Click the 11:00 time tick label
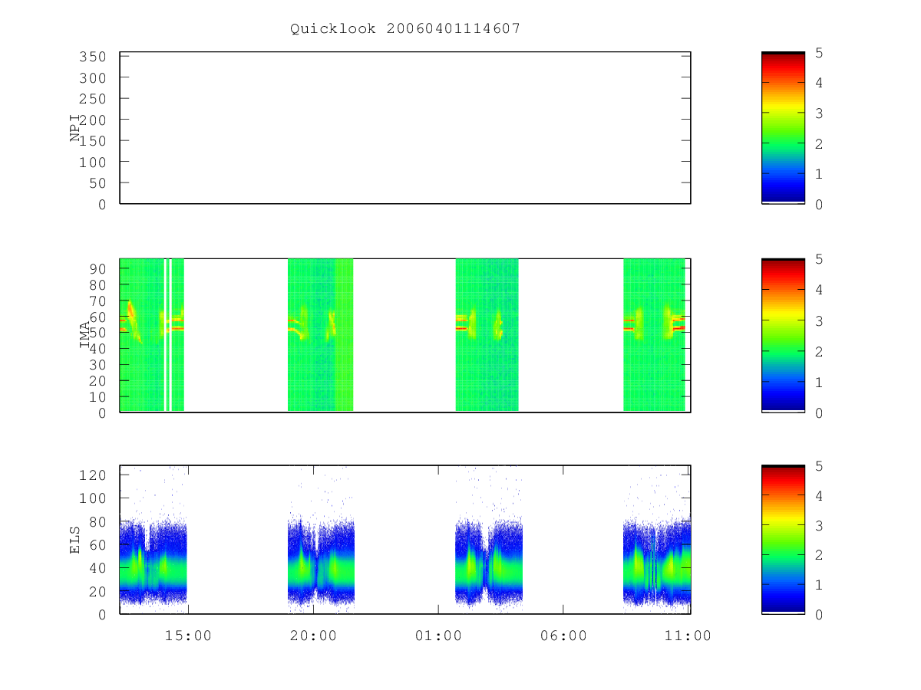This screenshot has height=690, width=921. [688, 636]
